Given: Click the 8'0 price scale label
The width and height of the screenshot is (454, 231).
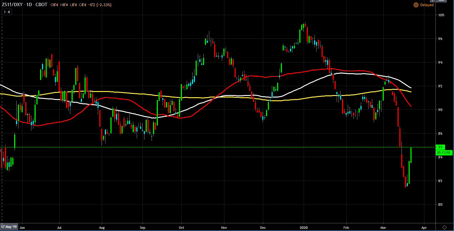Looking at the screenshot, I should (441, 205).
